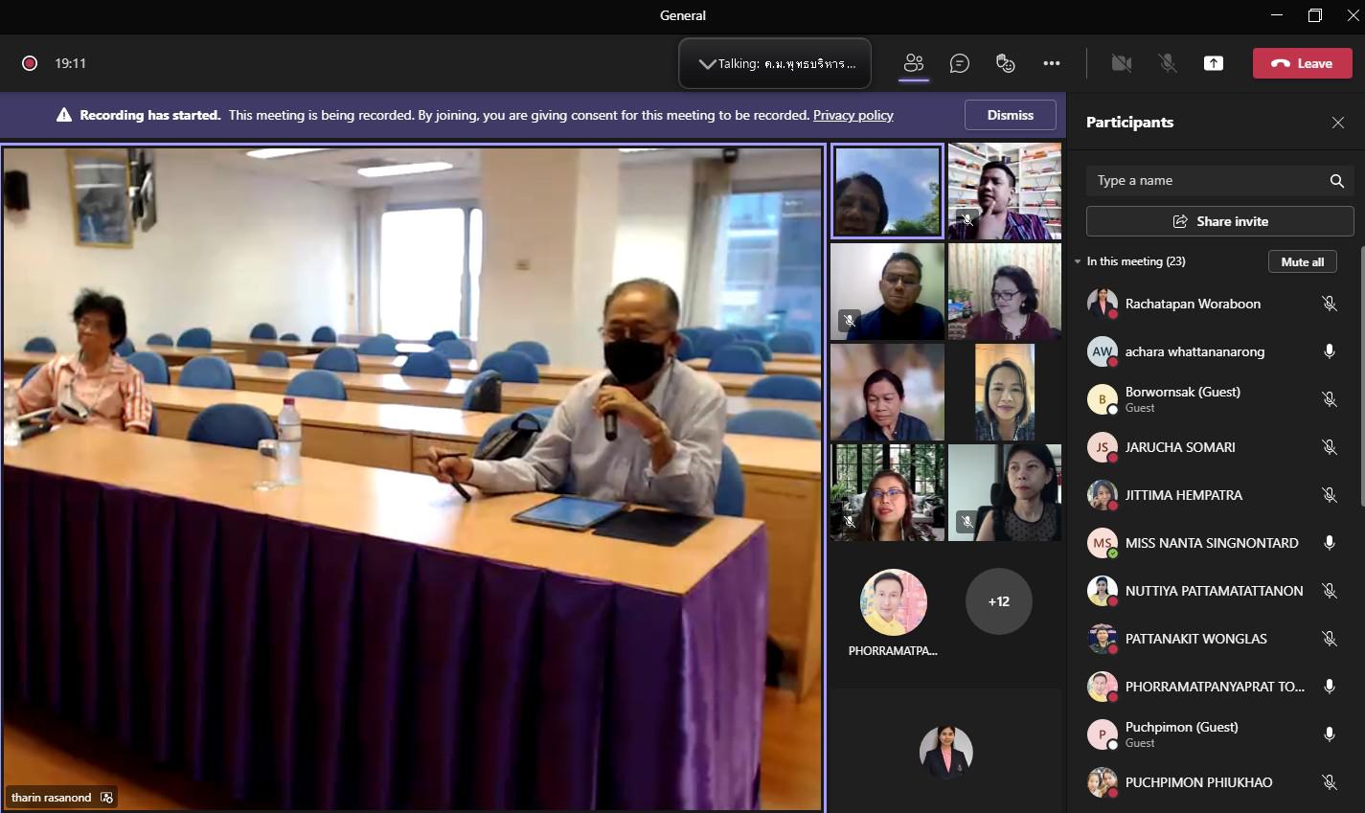This screenshot has height=813, width=1365.
Task: Select JITTIMA HEMPATRA's avatar photo
Action: 1103,495
